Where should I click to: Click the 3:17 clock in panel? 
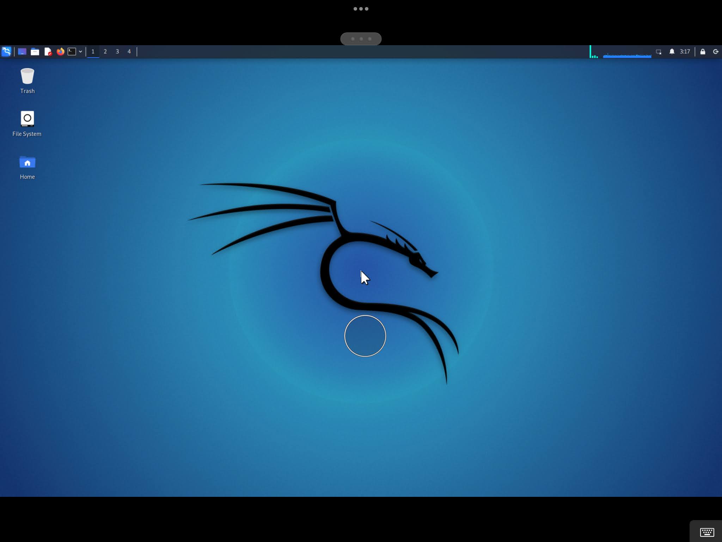point(685,52)
